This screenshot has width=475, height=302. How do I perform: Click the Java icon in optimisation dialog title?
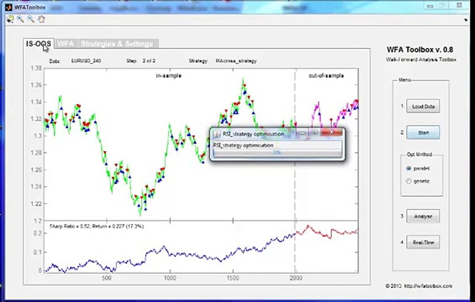tap(217, 134)
